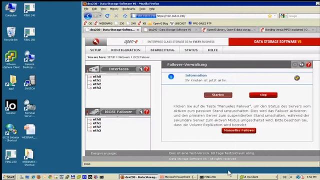
Task: Open the 240 bookmark
Action: (x=131, y=23)
